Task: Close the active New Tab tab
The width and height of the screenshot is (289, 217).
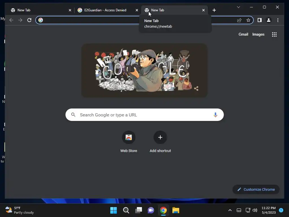Action: (x=203, y=10)
